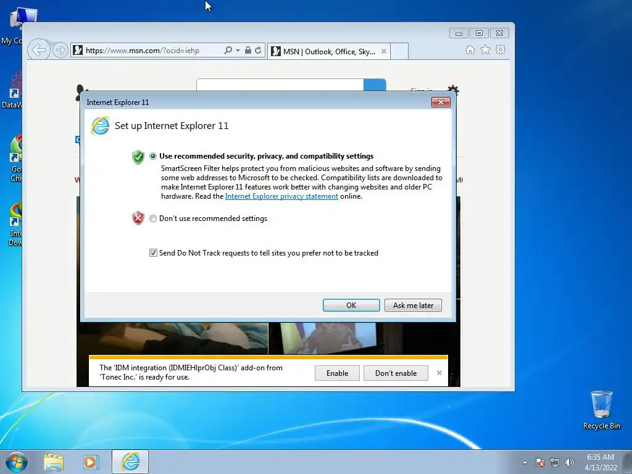The image size is (632, 474).
Task: Show hidden tray icons arrow
Action: tap(525, 462)
